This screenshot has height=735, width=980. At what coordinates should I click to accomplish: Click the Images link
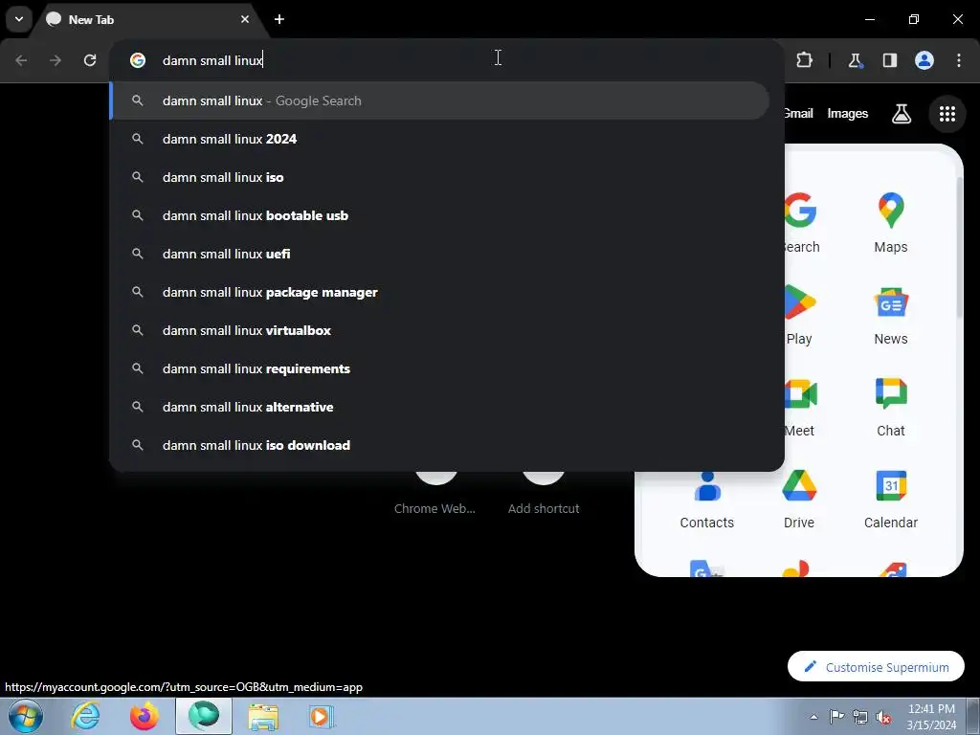coord(848,114)
